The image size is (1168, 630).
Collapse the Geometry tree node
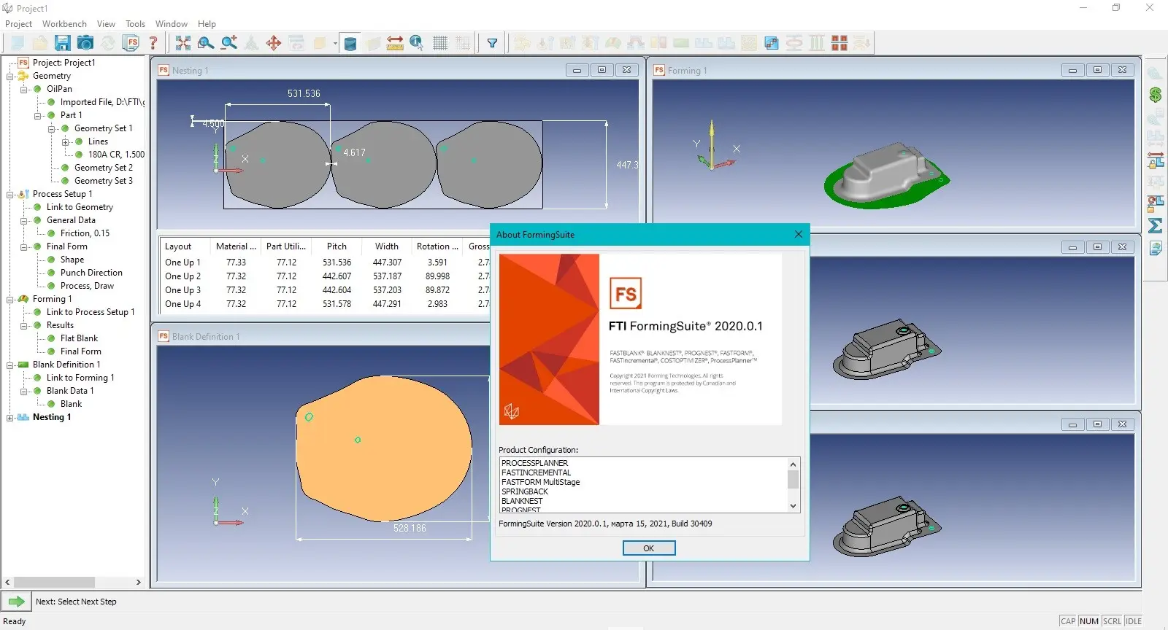(x=10, y=76)
